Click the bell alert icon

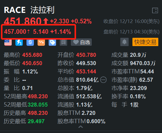point(124,42)
